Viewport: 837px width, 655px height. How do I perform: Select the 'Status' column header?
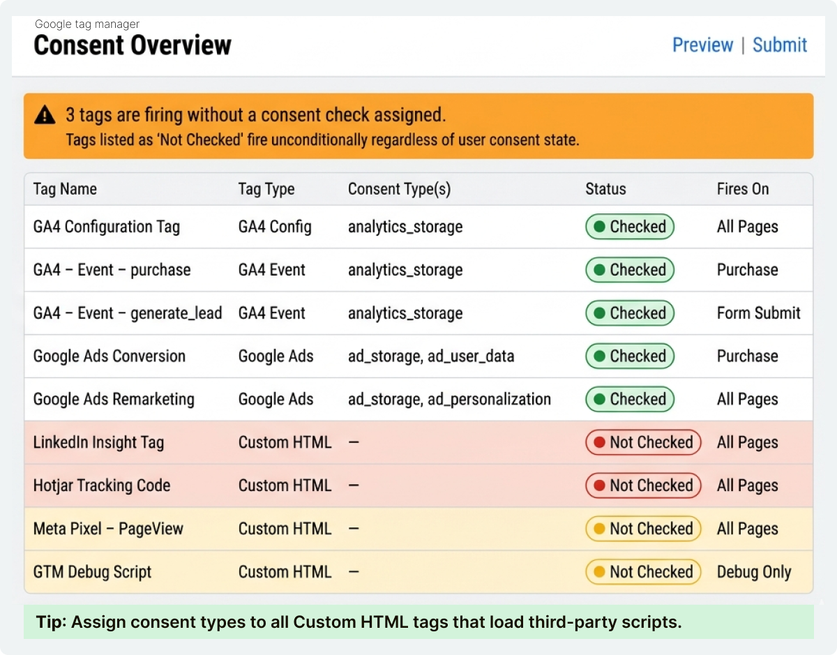tap(605, 189)
